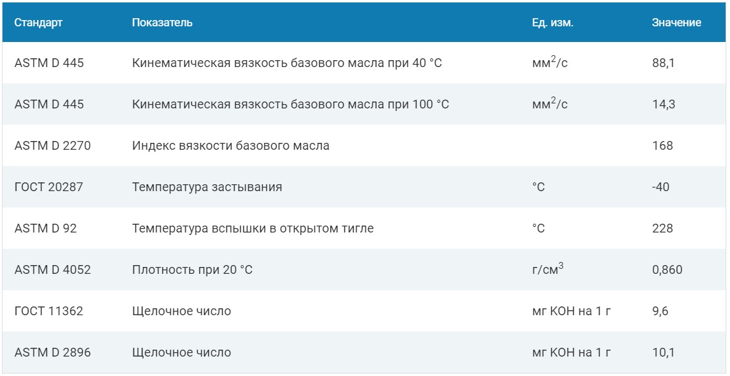Click the Показатель column header
This screenshot has width=730, height=376.
click(162, 23)
